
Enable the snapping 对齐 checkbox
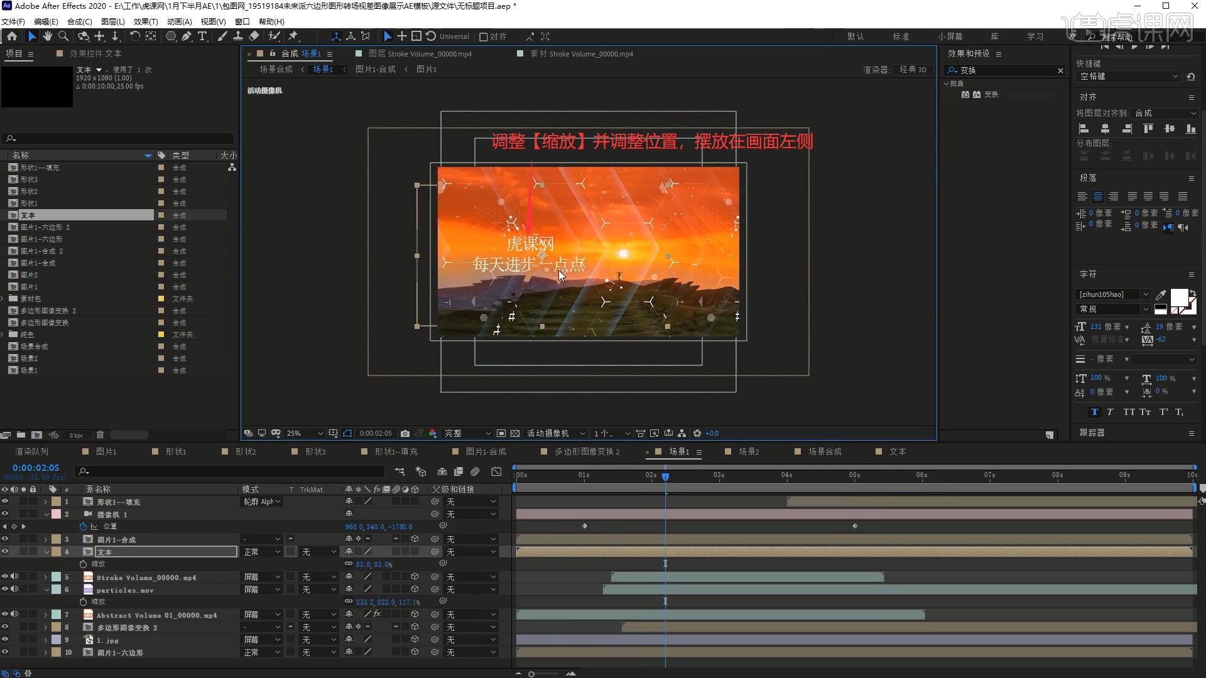click(483, 37)
